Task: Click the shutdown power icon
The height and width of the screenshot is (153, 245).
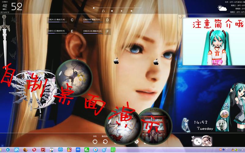Action: 95,141
